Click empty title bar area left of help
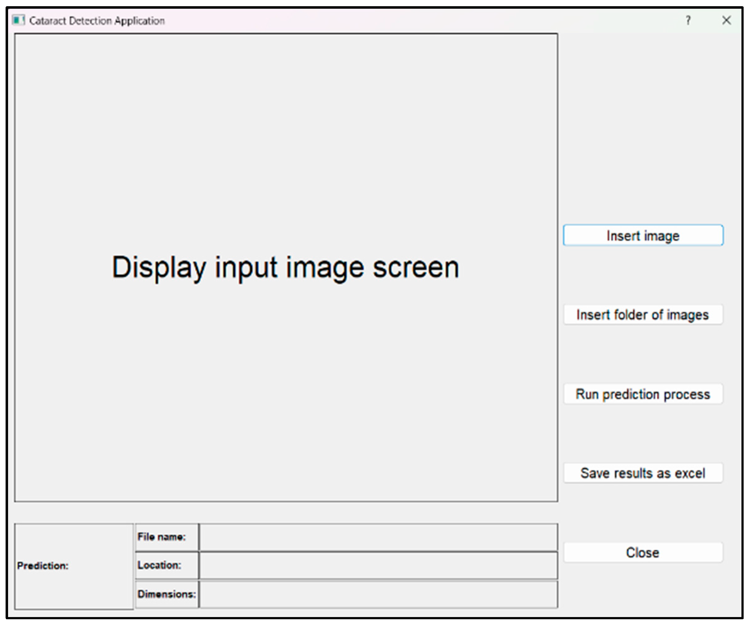The width and height of the screenshot is (752, 627). [x=430, y=20]
